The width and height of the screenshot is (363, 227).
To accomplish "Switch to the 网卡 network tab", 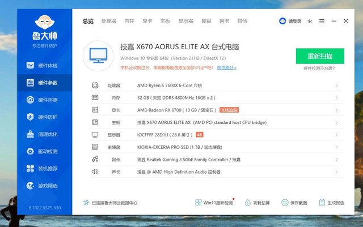I will (225, 21).
